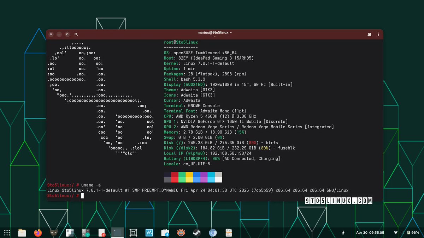Open the accessibility menu in the top panel

pos(343,233)
